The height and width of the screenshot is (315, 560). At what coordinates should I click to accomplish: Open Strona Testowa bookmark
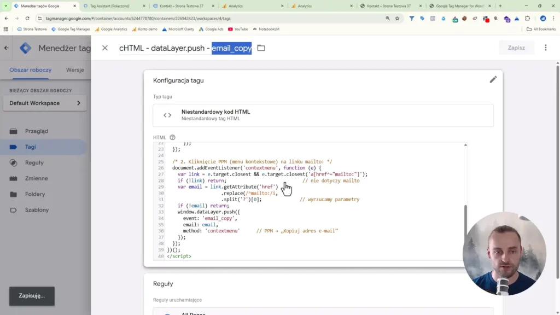point(32,30)
